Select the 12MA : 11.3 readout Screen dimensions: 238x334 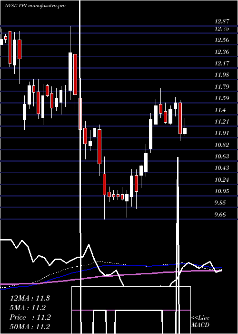[30, 298]
